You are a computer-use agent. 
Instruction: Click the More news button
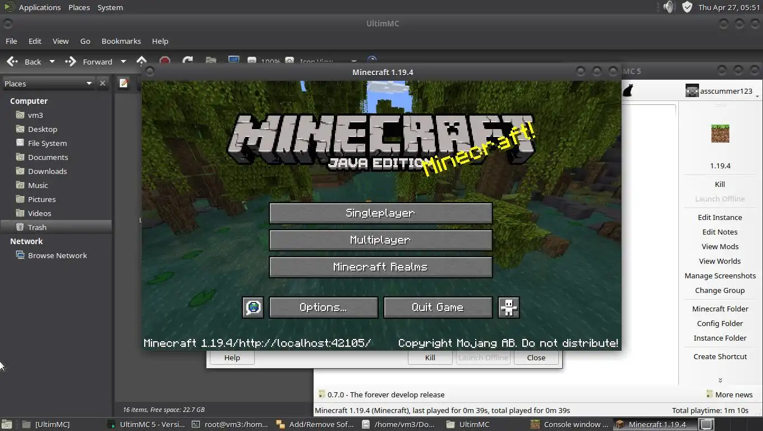[x=729, y=395]
